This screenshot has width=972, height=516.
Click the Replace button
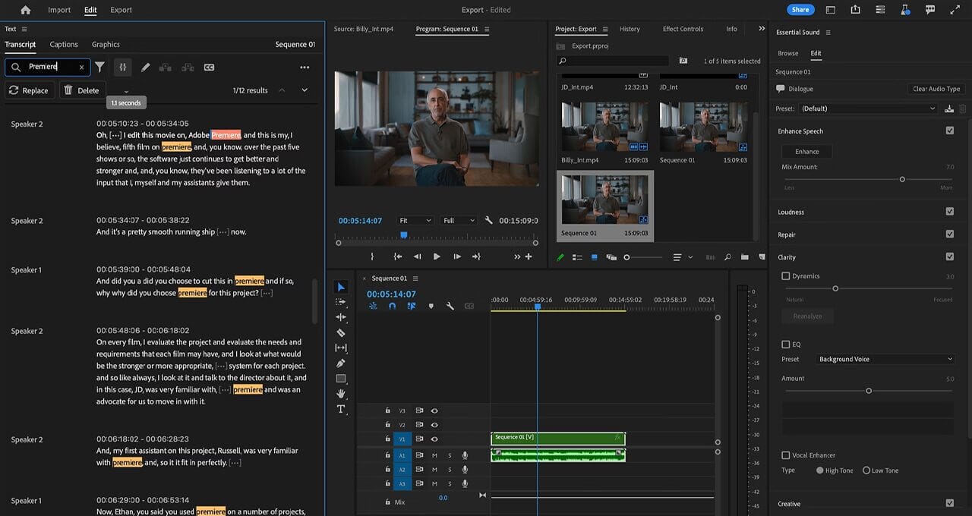coord(29,90)
